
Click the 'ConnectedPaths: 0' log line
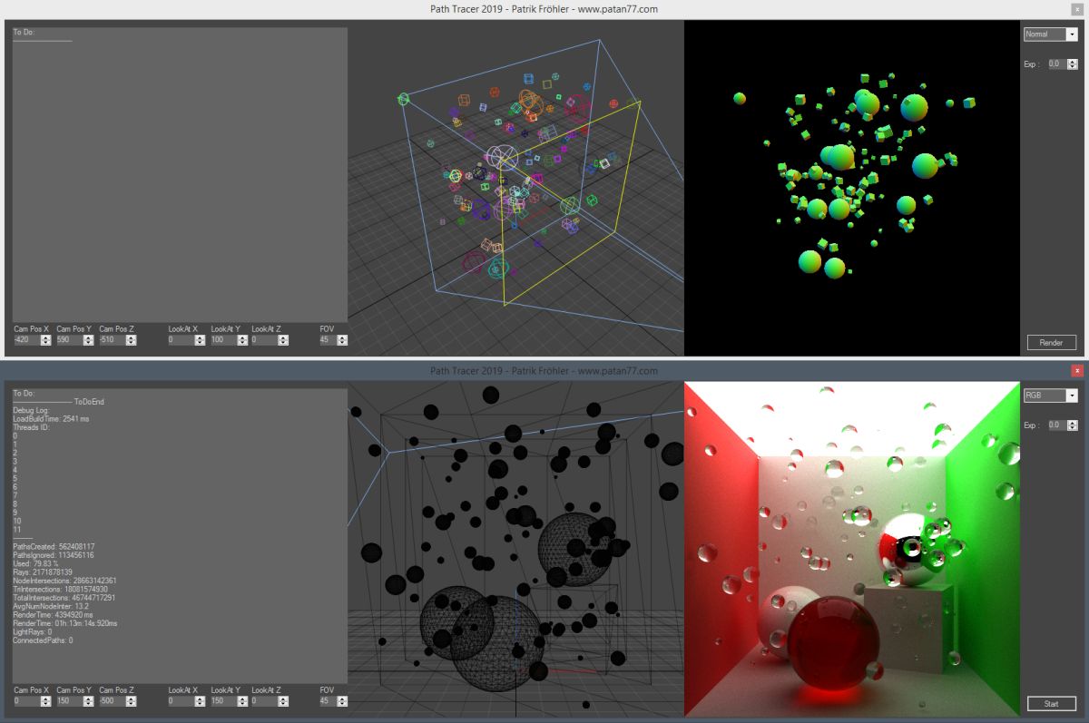tap(43, 640)
